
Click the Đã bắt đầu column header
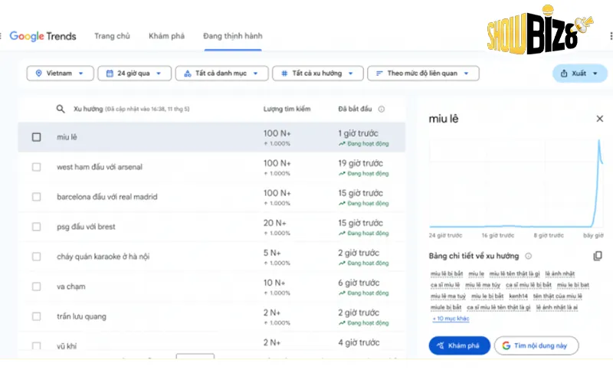(x=355, y=109)
